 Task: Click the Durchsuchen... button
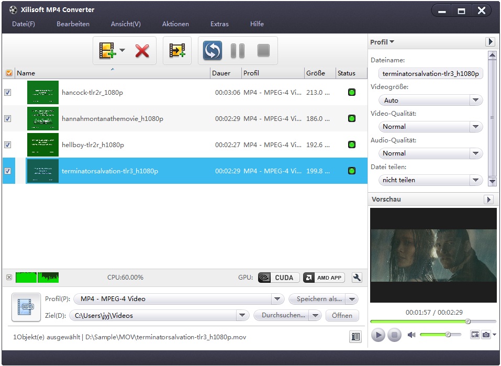click(x=282, y=316)
